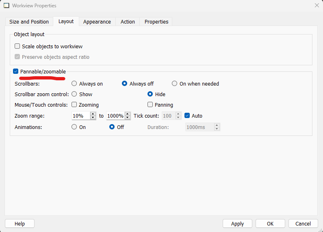Cancel the Workview Properties dialog
The width and height of the screenshot is (323, 232).
[x=303, y=223]
